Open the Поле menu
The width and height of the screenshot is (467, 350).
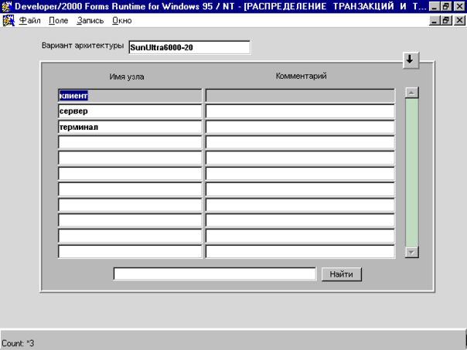coord(59,21)
